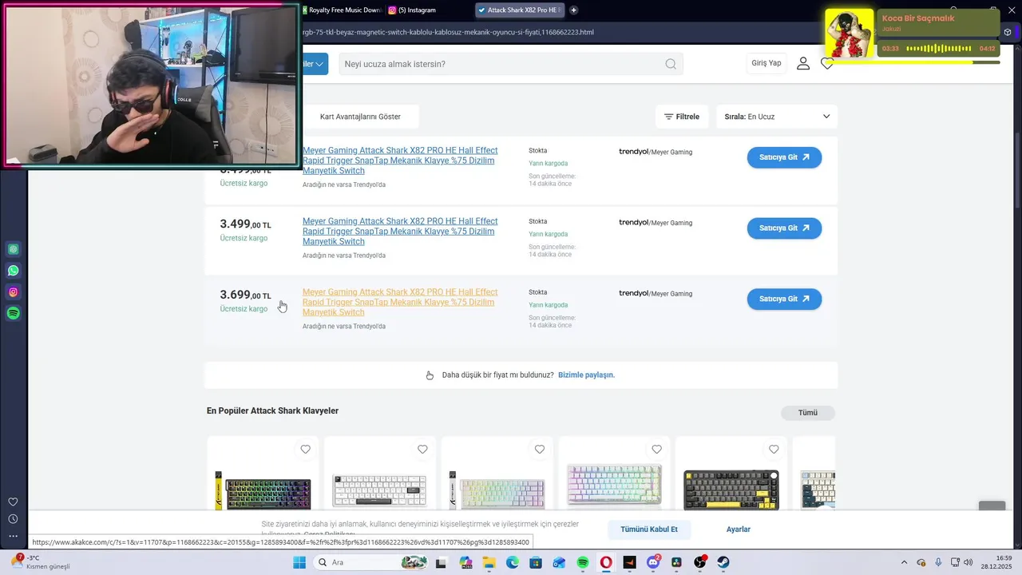Click the Windows taskbar search box
The width and height of the screenshot is (1022, 575).
click(371, 562)
